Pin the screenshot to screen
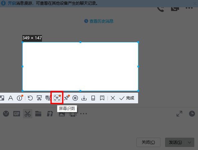The image size is (198, 150). point(67,98)
